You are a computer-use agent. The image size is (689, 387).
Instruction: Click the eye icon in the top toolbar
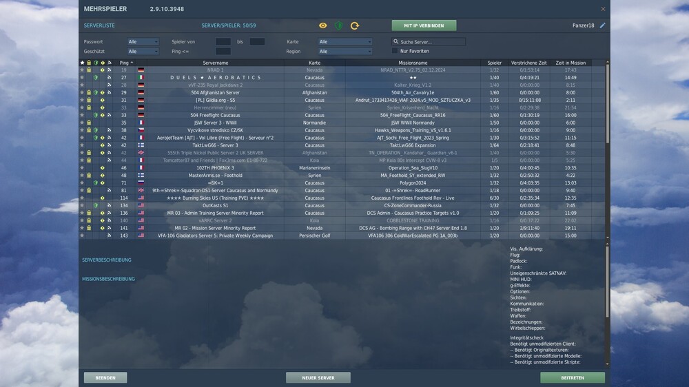coord(323,25)
